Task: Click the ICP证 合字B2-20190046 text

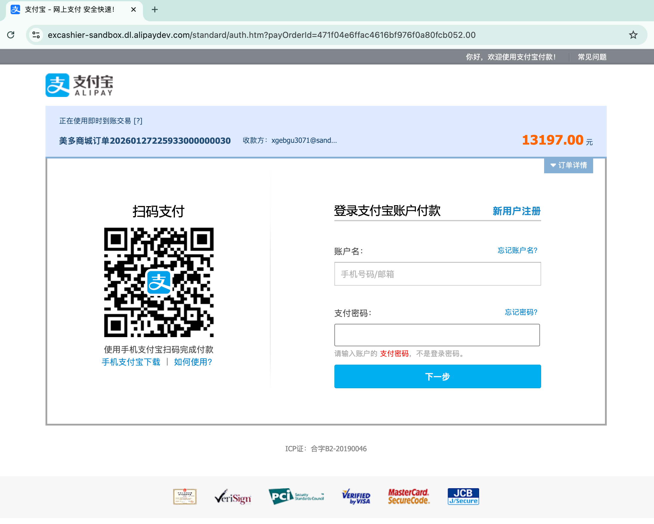Action: point(326,449)
